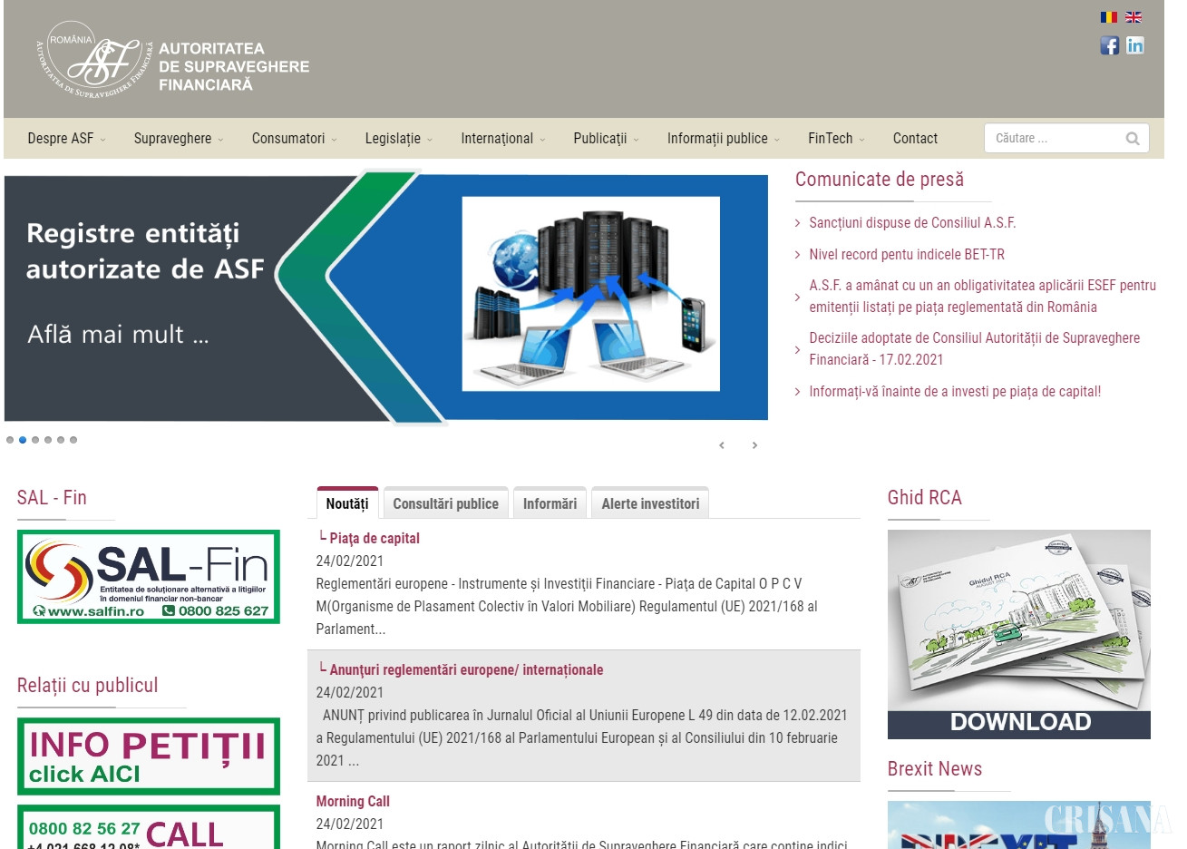Open the Nivel record BET-TR press release

[907, 255]
